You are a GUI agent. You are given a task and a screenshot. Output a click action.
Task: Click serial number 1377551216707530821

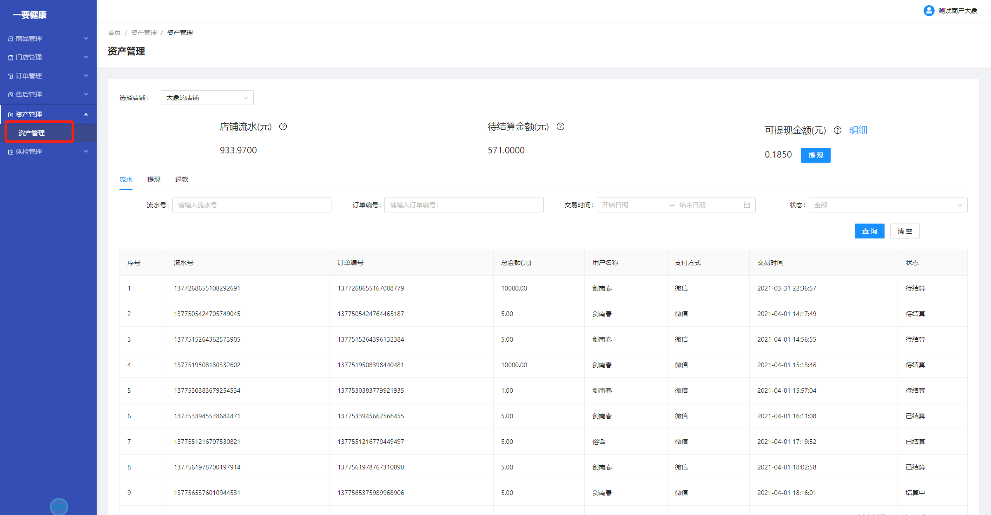(x=207, y=442)
